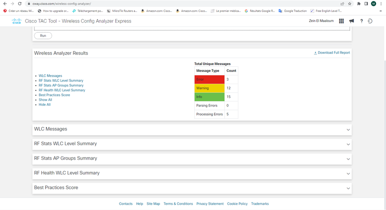The height and width of the screenshot is (210, 386).
Task: Click the Show All link
Action: pos(45,100)
